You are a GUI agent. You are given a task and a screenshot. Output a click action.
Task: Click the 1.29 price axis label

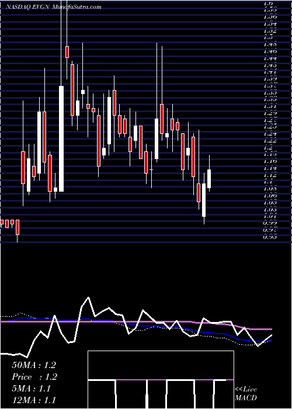point(270,113)
